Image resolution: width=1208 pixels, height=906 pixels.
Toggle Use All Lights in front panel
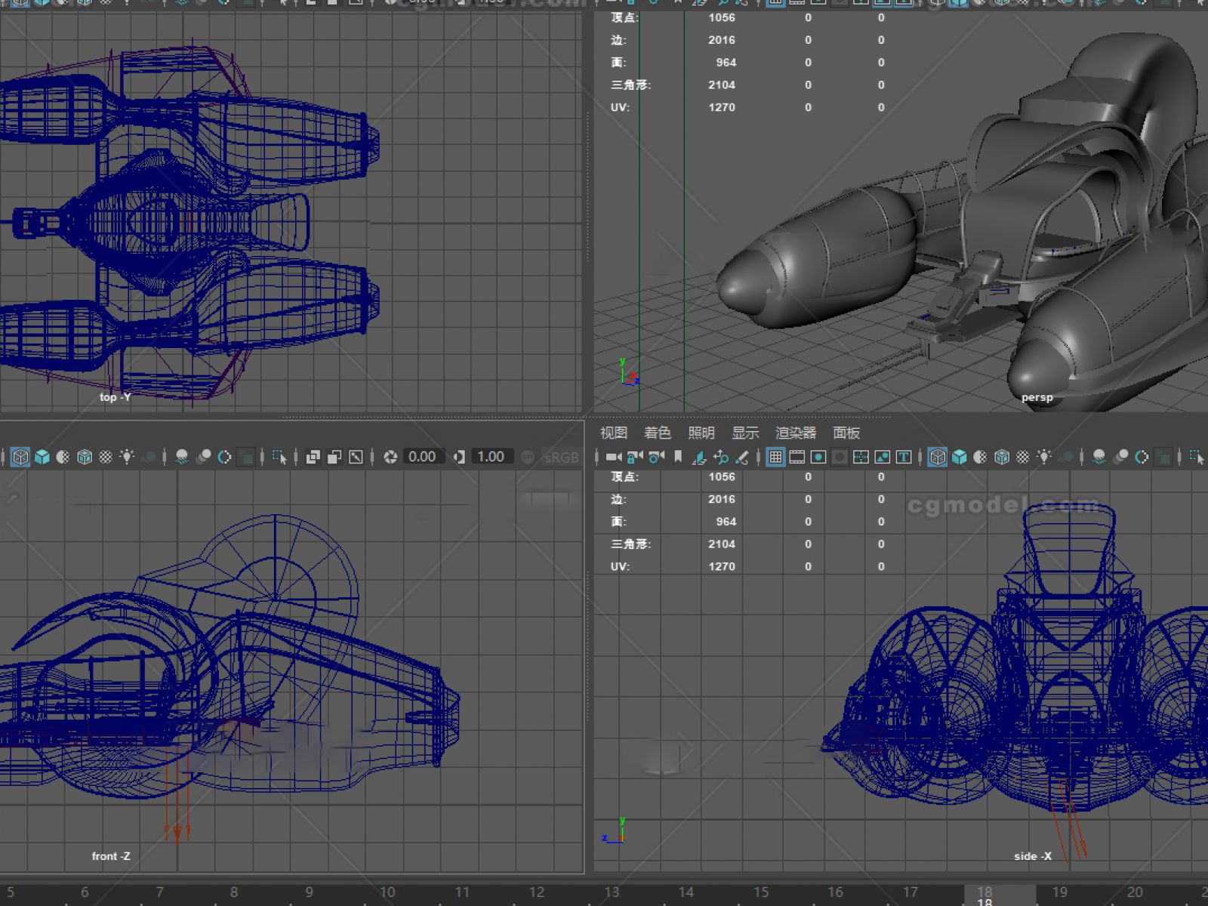click(127, 457)
